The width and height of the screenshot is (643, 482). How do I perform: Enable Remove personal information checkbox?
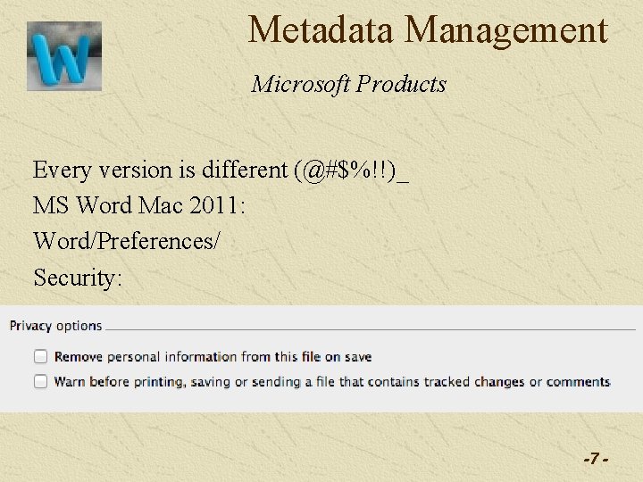point(41,356)
